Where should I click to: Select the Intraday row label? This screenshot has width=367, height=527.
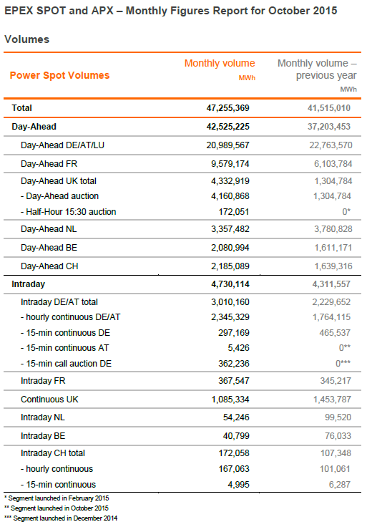coord(28,284)
